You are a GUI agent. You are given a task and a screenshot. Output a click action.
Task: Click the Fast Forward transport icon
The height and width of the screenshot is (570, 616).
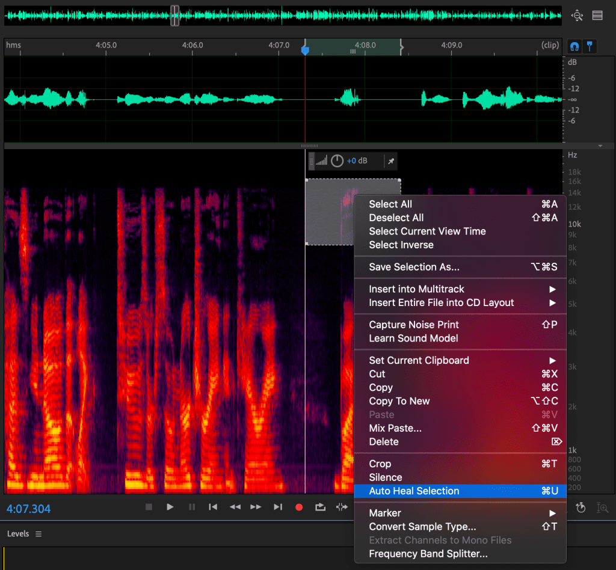click(x=256, y=507)
